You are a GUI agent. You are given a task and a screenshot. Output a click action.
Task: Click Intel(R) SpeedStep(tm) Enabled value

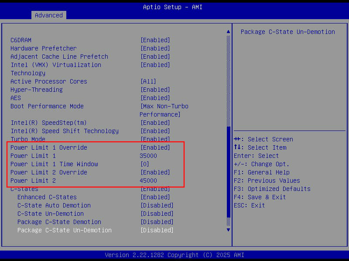[x=155, y=123]
